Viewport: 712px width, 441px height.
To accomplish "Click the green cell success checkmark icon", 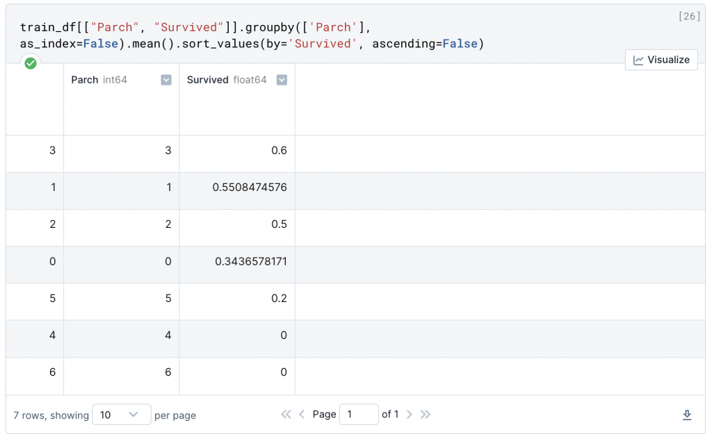I will click(x=31, y=63).
